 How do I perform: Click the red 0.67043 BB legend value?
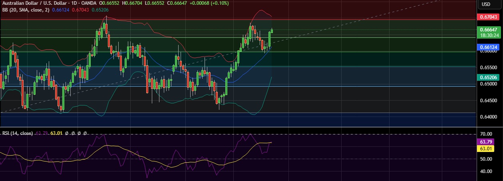tap(80, 10)
